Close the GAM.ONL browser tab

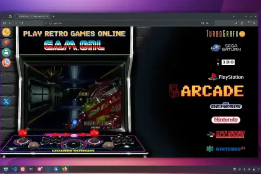tap(47, 17)
